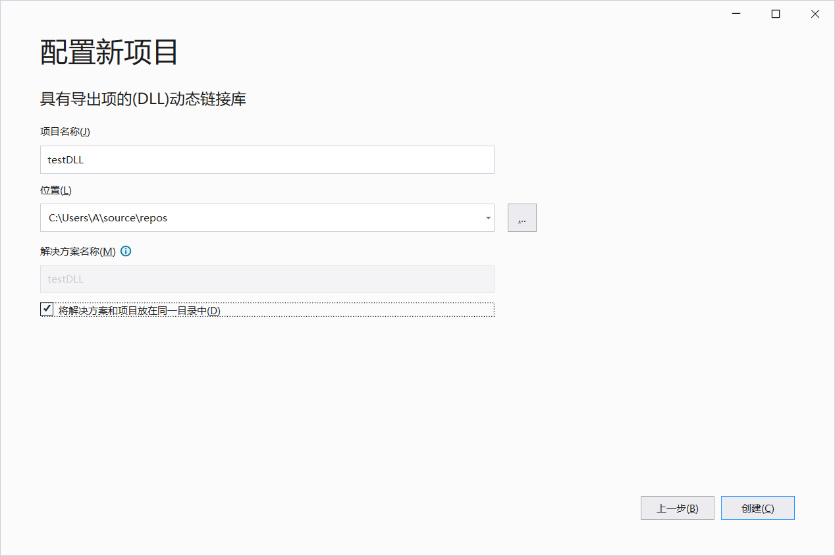Toggle the solution-and-project same directory checkbox
Viewport: 835px width, 556px height.
point(46,308)
